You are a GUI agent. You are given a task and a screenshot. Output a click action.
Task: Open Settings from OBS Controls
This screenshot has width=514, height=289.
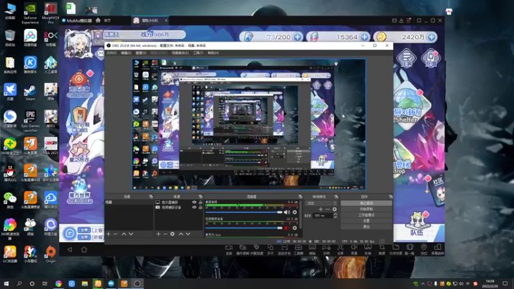coord(366,221)
